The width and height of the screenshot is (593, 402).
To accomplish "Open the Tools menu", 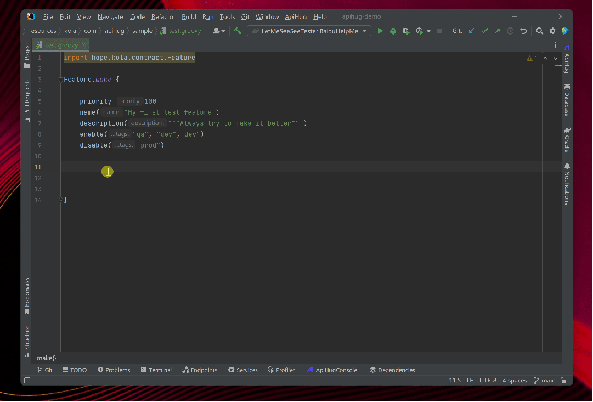I will tap(227, 17).
